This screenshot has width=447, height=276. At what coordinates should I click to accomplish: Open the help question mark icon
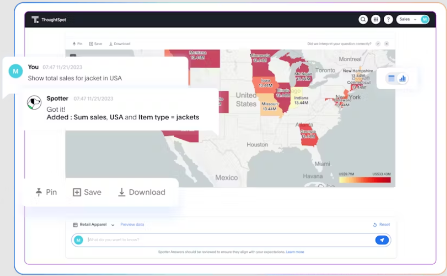[388, 20]
